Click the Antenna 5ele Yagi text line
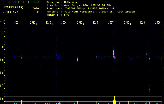Image resolution: width=164 pixels, height=104 pixels. pos(91,12)
